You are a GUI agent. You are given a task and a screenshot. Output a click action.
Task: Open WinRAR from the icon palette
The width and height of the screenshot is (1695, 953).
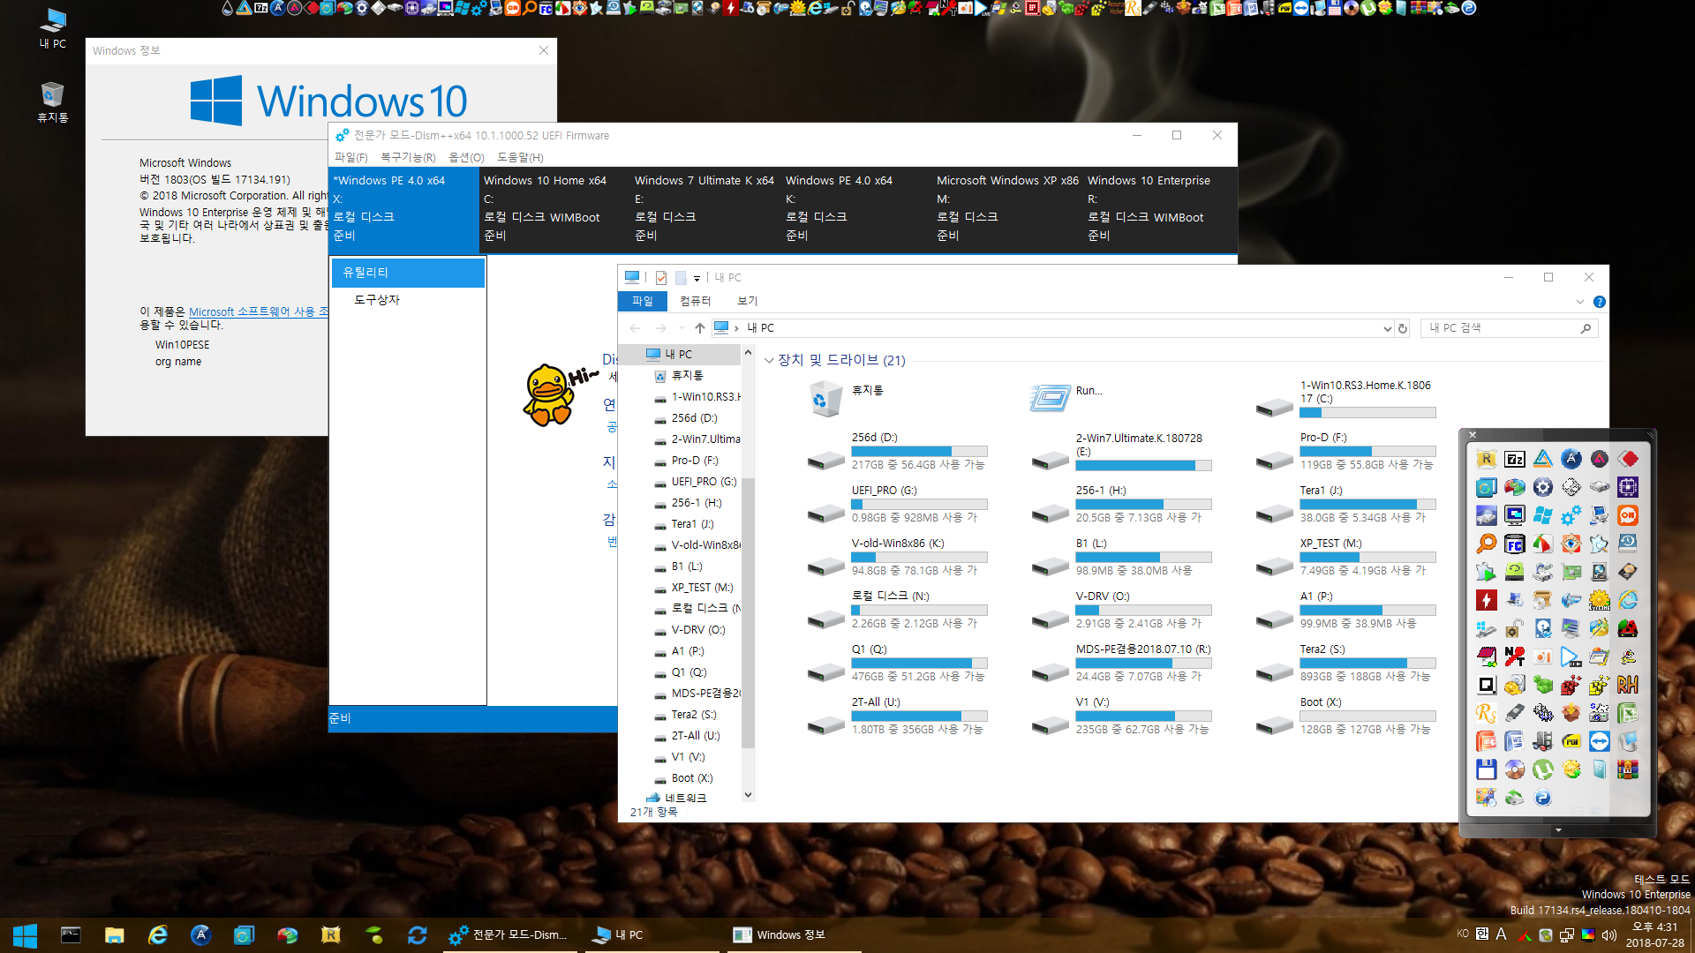1628,769
